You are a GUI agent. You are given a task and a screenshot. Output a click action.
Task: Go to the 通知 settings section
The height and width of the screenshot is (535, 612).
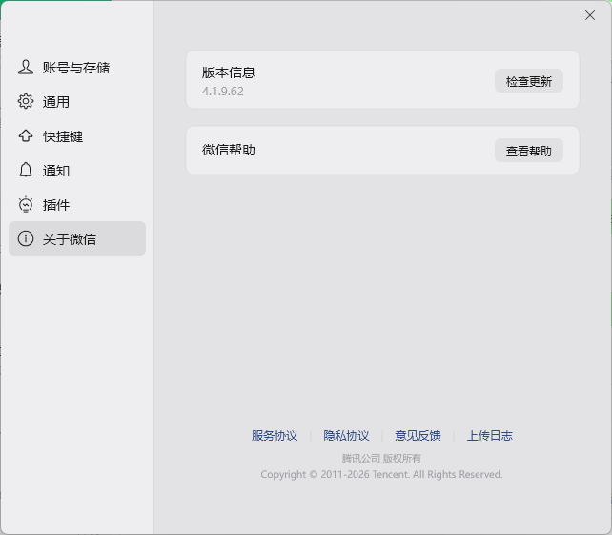77,171
